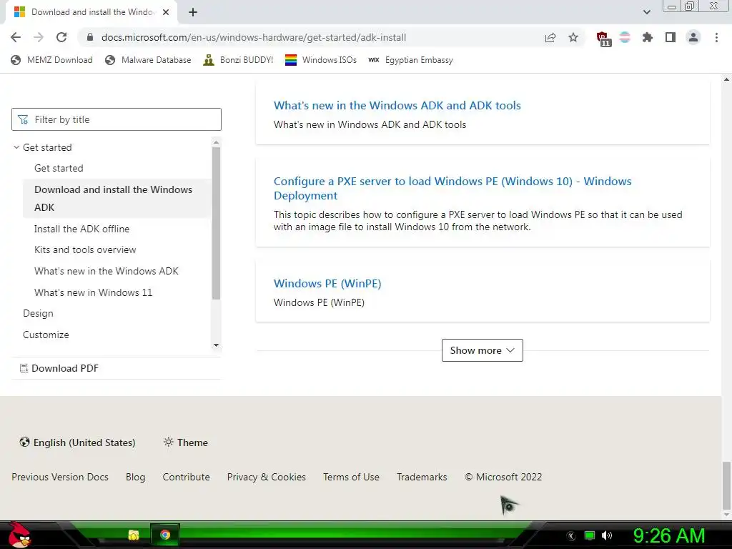The height and width of the screenshot is (549, 732).
Task: Click the address bar URL
Action: [x=254, y=37]
